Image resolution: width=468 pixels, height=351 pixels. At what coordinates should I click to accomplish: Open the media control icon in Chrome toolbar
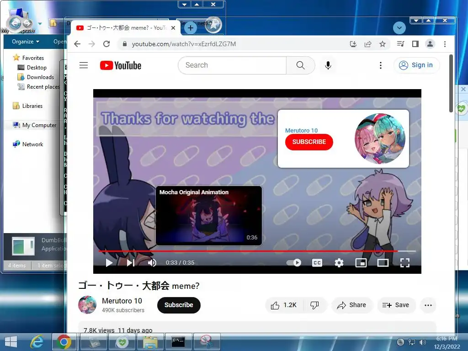click(400, 44)
